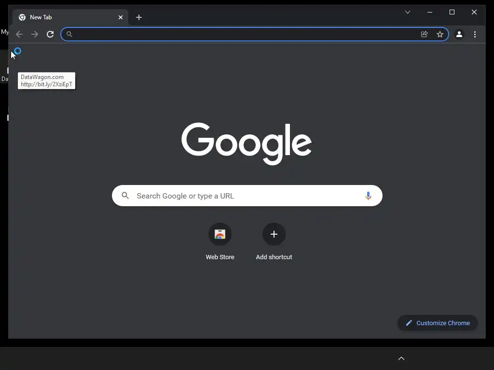
Task: Maximize the Chrome window
Action: pos(452,12)
